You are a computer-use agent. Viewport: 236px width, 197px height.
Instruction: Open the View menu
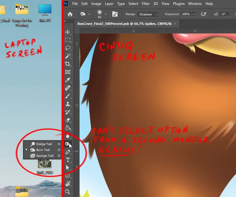pyautogui.click(x=165, y=4)
